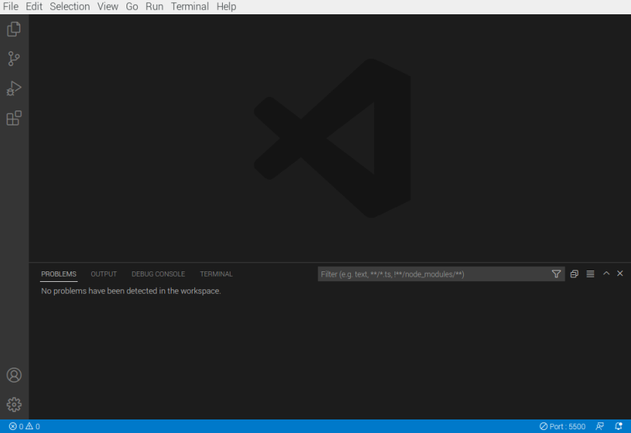Collapse all items in Problems panel

[574, 274]
